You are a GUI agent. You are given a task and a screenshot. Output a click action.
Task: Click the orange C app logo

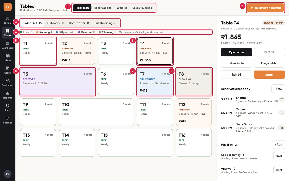[x=8, y=7]
